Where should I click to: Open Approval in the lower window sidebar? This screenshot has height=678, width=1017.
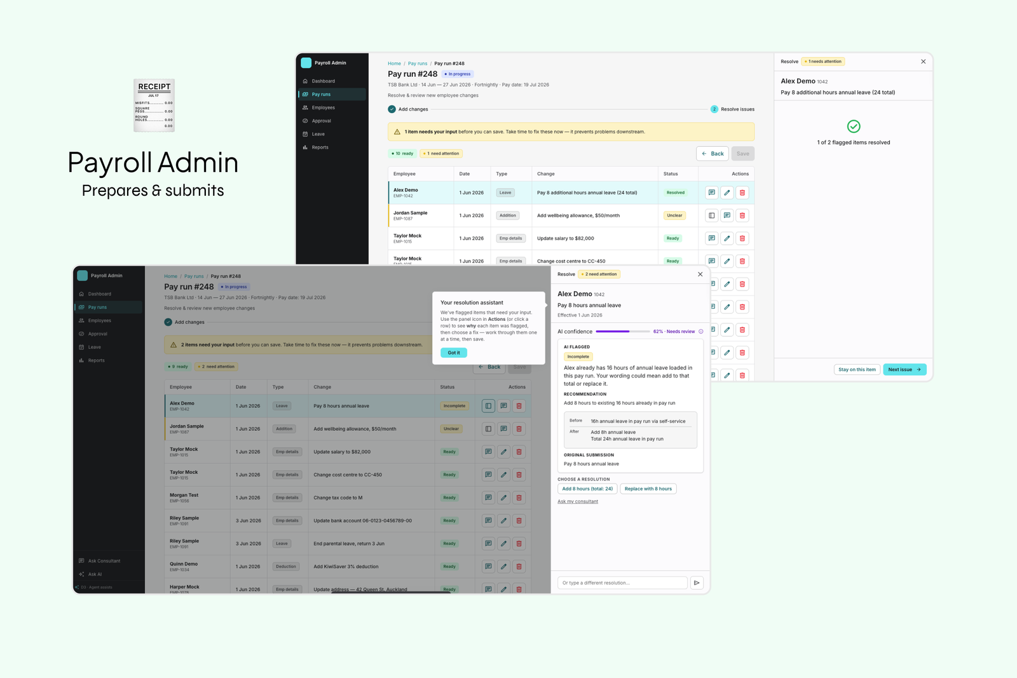109,334
